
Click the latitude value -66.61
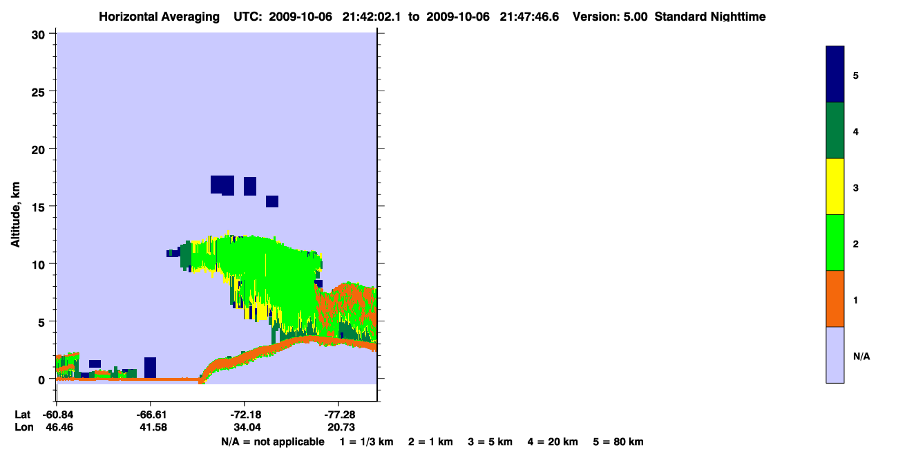tap(151, 415)
